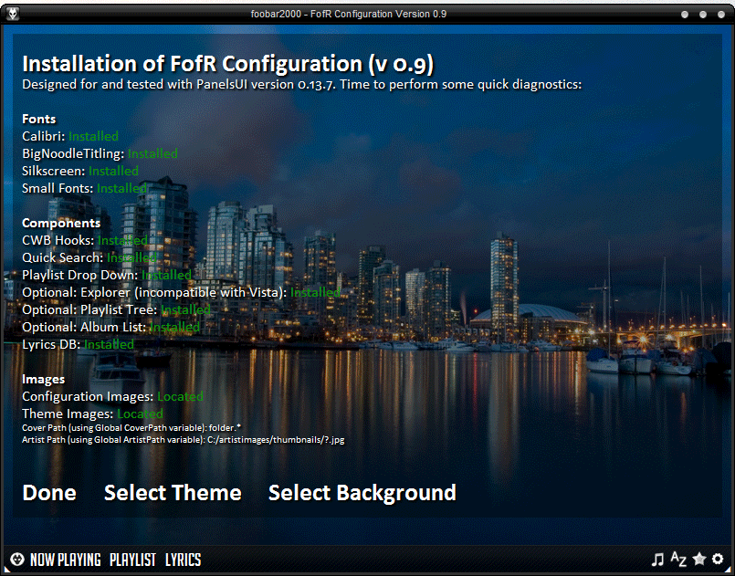Click the rightmost window control dot in title bar

[x=721, y=15]
